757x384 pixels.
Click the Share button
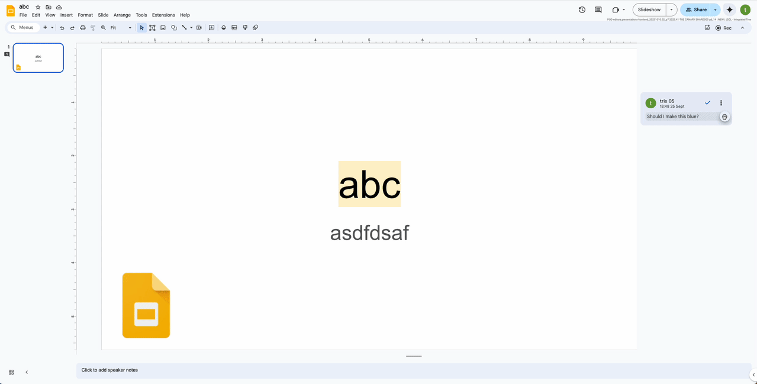700,9
